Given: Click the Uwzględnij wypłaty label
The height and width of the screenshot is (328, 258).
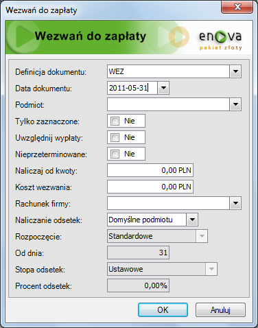Looking at the screenshot, I should [x=49, y=138].
